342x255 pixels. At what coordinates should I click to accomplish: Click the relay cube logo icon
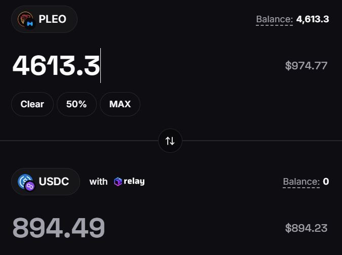118,182
